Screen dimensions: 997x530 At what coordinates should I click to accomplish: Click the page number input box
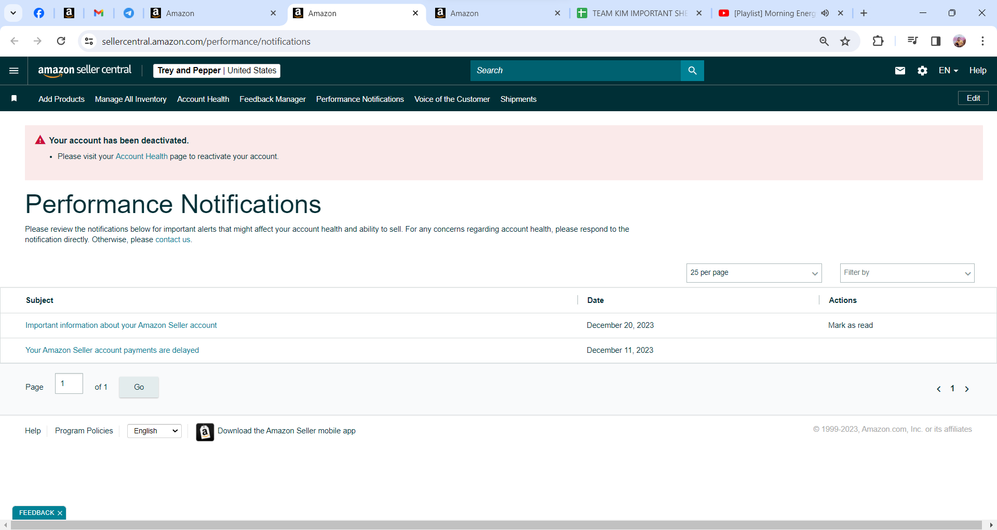69,383
